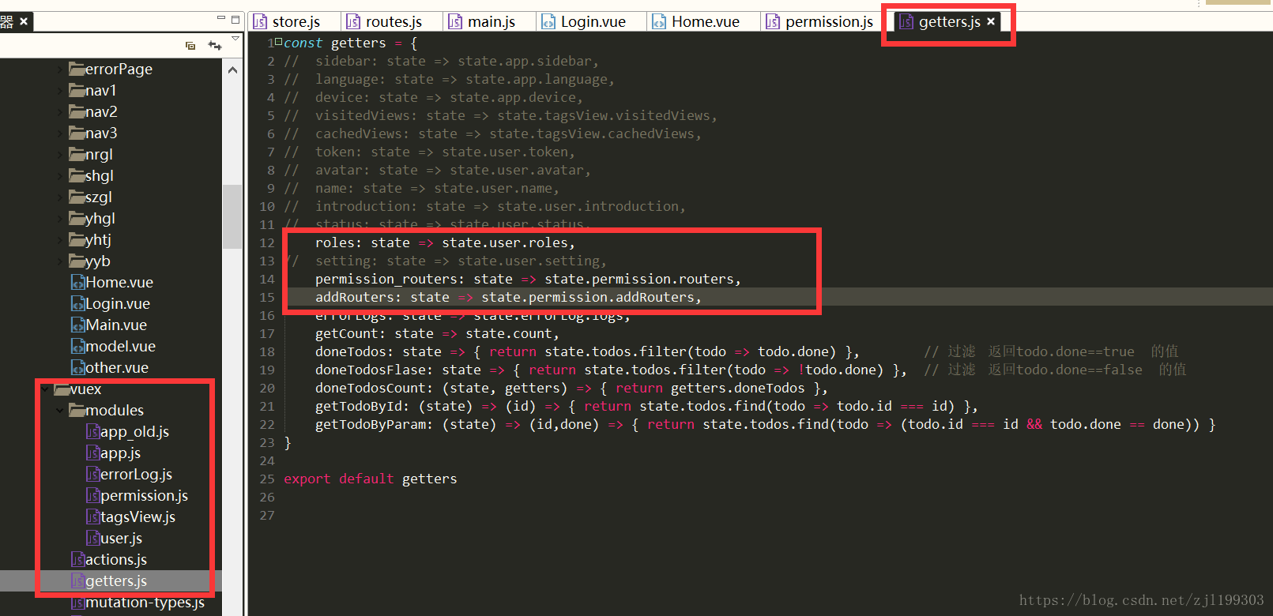
Task: Collapse all items in explorer toolbar
Action: tap(190, 46)
